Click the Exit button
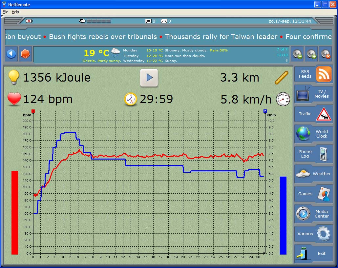 (x=313, y=254)
